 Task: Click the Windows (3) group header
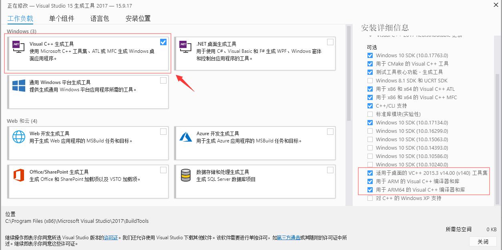coord(22,31)
